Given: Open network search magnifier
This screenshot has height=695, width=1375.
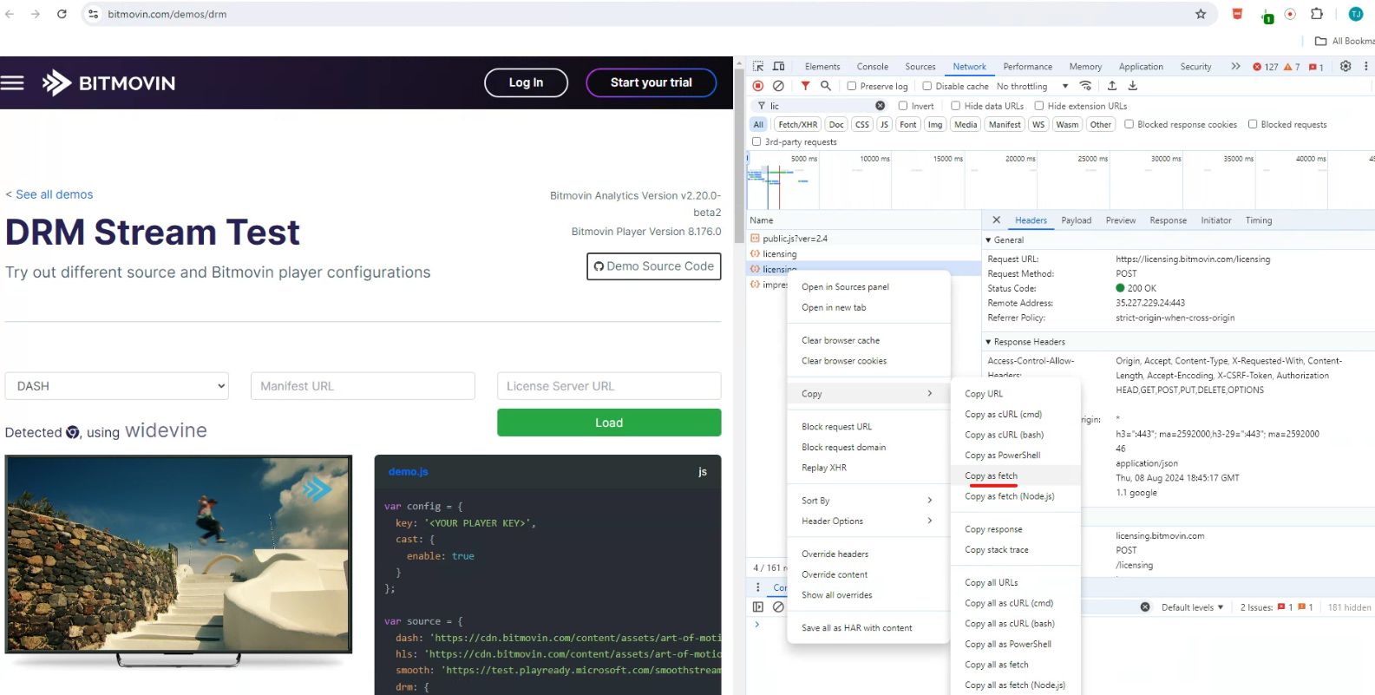Looking at the screenshot, I should (x=826, y=86).
